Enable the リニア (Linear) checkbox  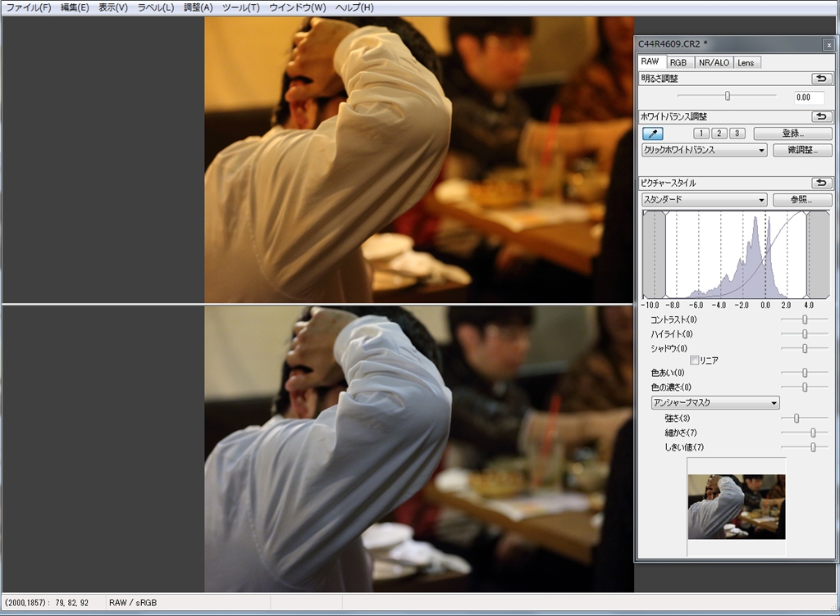[694, 360]
